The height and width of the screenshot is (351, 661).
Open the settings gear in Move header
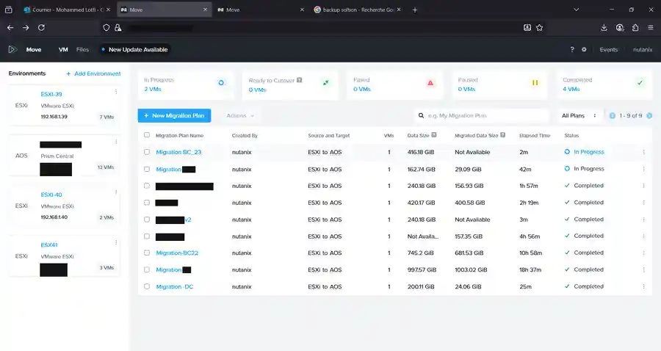tap(584, 50)
